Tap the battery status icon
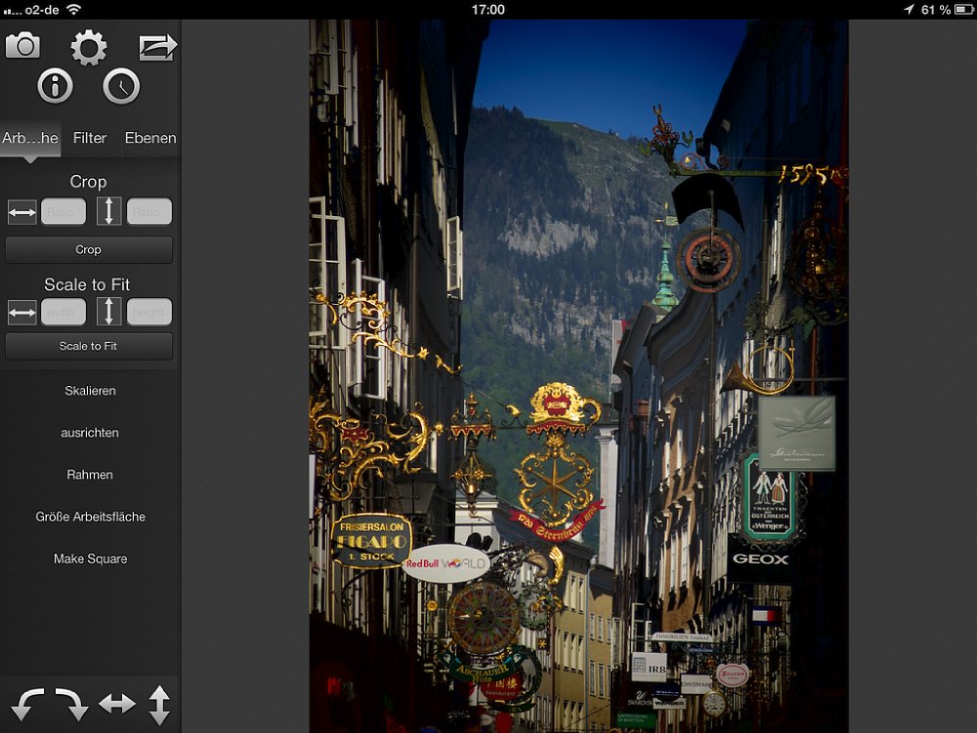 tap(964, 10)
